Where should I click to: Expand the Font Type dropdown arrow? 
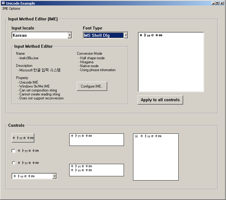126,35
